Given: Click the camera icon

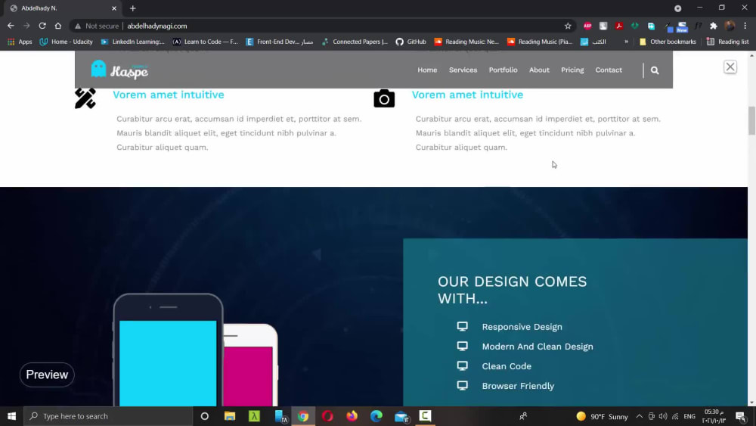Looking at the screenshot, I should (384, 98).
